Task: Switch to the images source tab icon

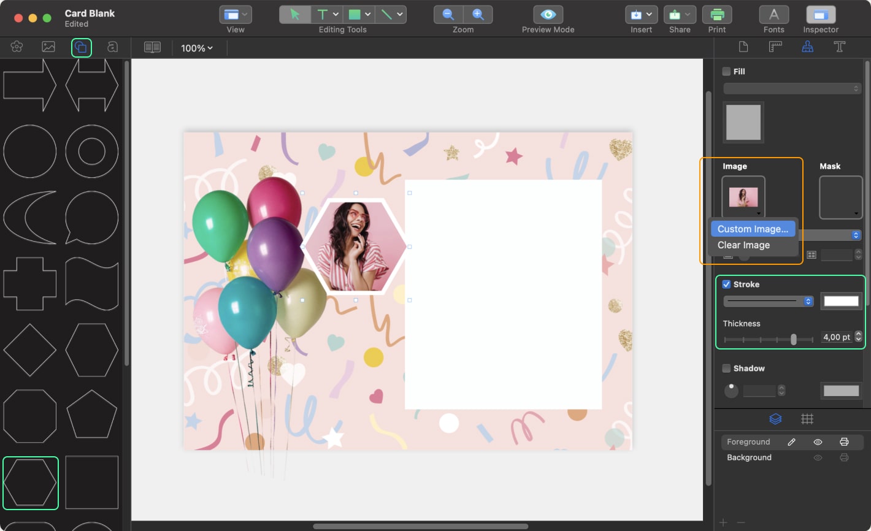Action: click(48, 47)
